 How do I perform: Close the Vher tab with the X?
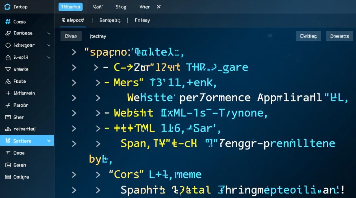(x=159, y=7)
